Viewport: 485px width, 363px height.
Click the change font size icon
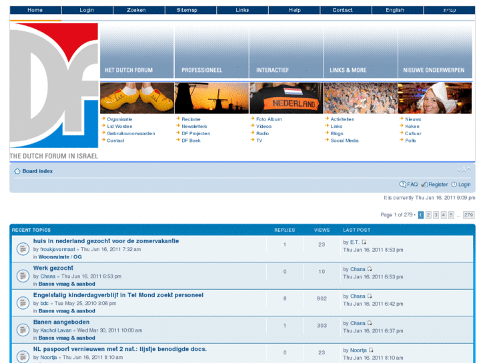click(x=464, y=170)
